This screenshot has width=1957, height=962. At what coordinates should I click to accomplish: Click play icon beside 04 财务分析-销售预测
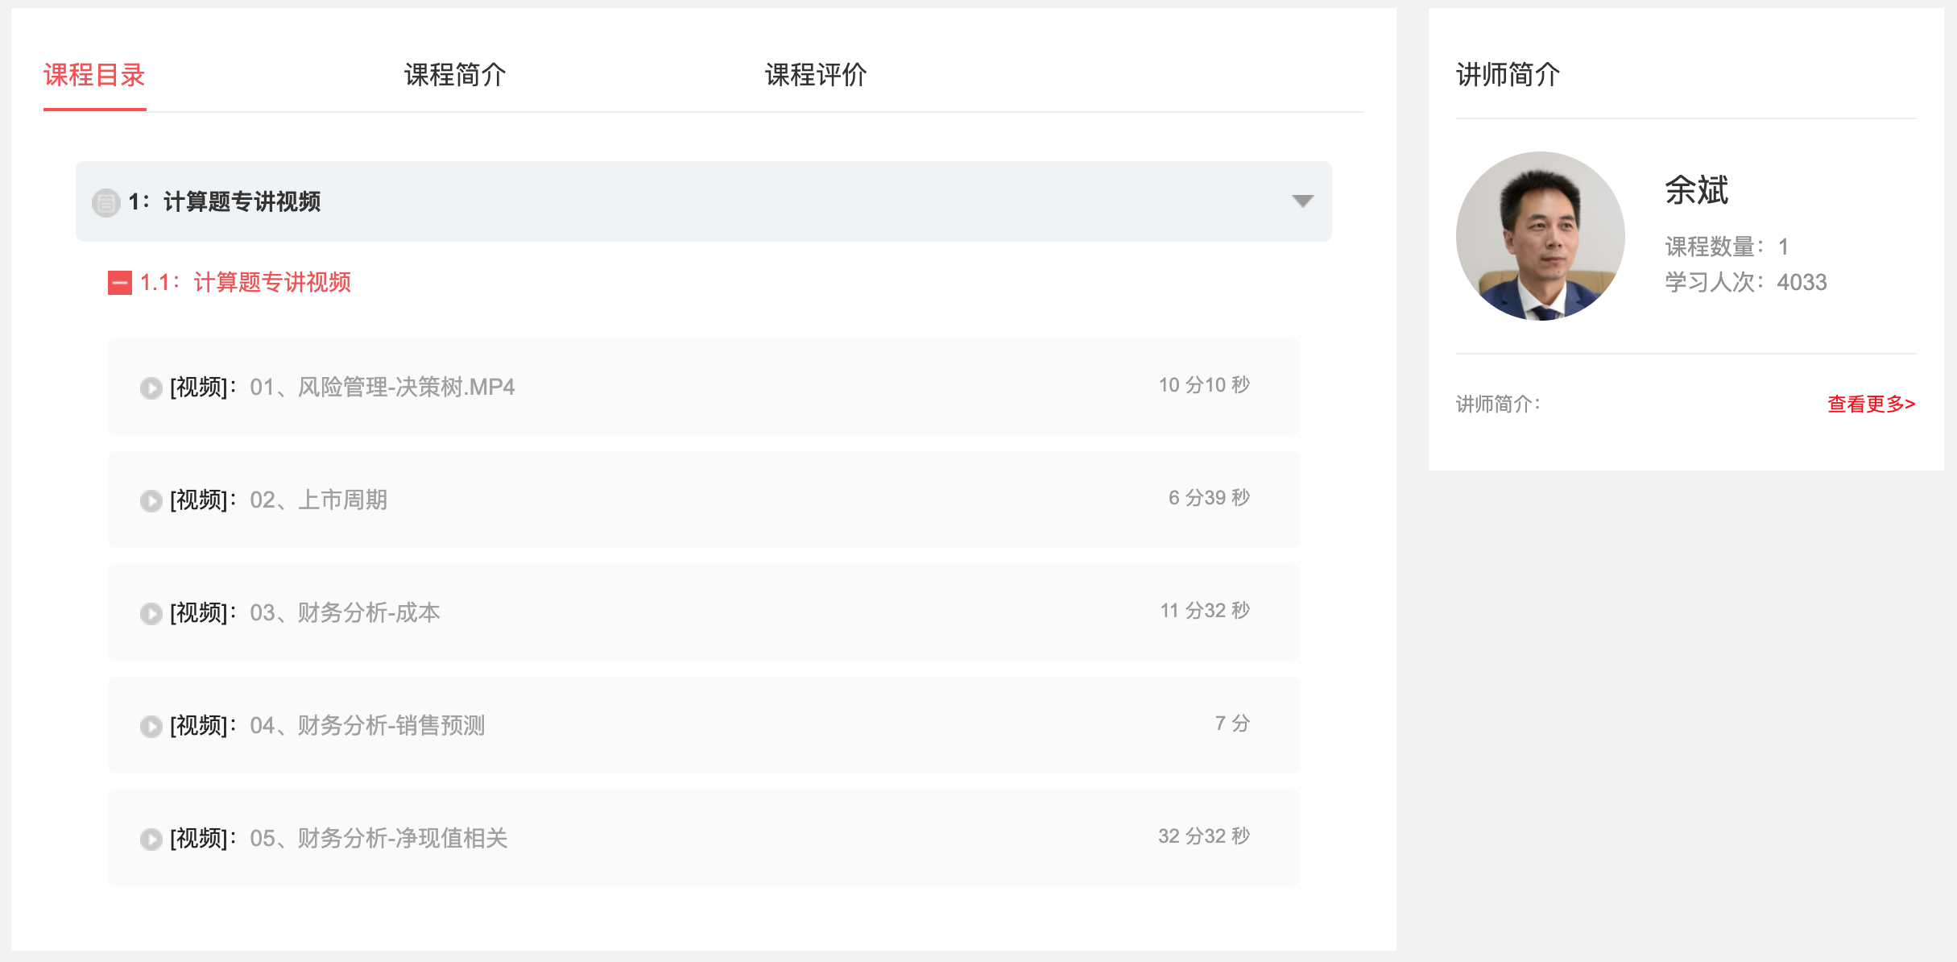[x=151, y=727]
